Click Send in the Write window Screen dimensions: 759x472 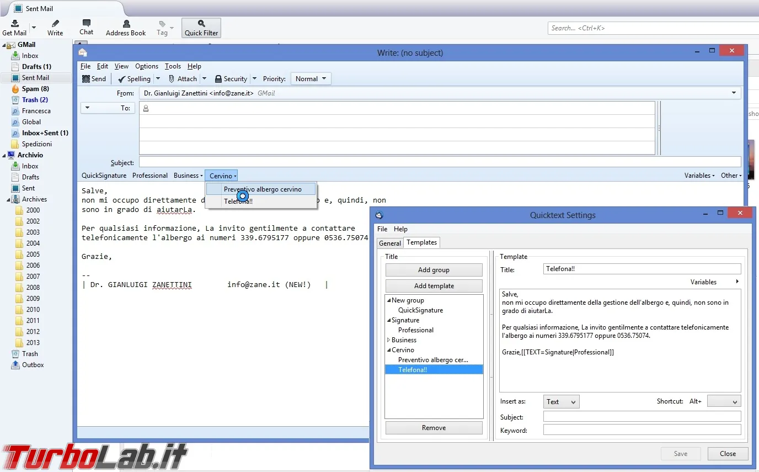(x=94, y=79)
